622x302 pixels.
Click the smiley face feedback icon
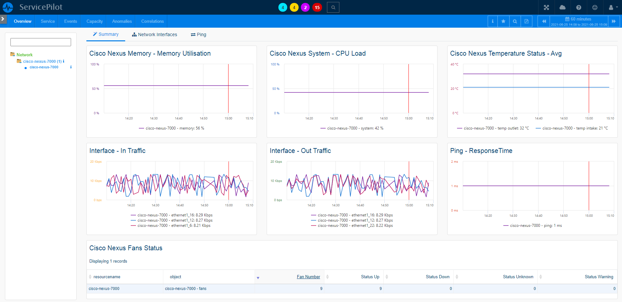[595, 7]
